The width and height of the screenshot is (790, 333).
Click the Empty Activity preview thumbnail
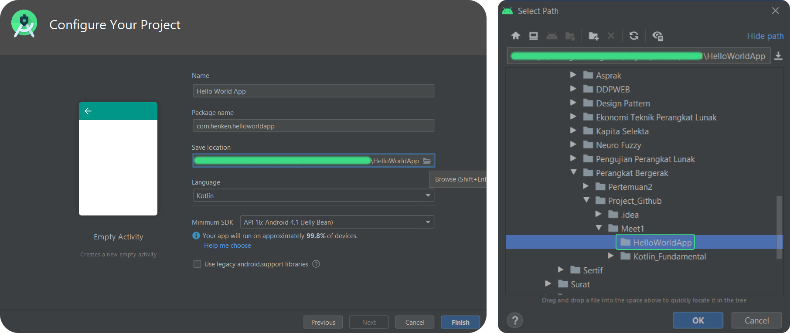[x=118, y=159]
